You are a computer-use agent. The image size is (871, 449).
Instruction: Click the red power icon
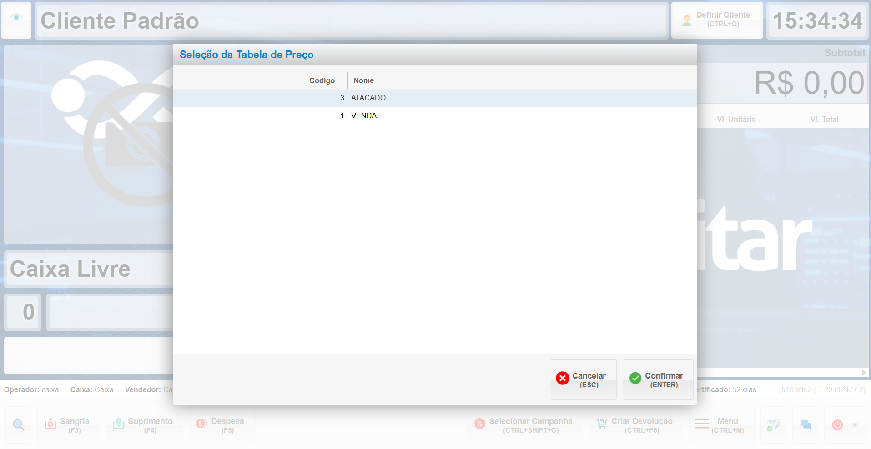(837, 425)
